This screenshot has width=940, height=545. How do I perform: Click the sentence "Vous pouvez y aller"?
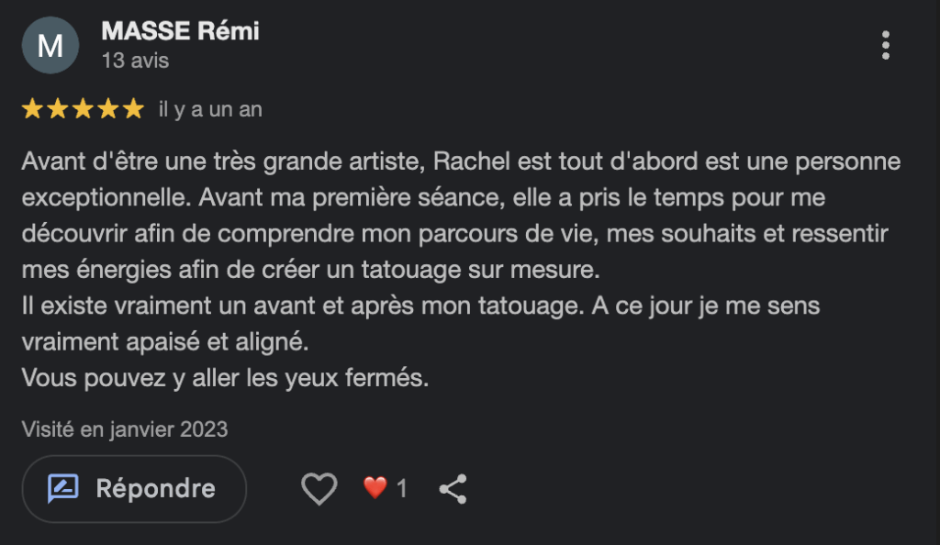(225, 377)
